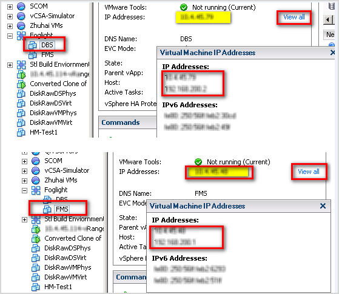
Task: Expand vCSA-Simulator node in upper screenshot
Action: pos(10,16)
